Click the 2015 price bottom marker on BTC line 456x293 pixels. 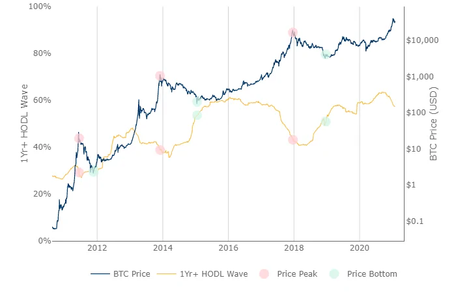point(197,102)
